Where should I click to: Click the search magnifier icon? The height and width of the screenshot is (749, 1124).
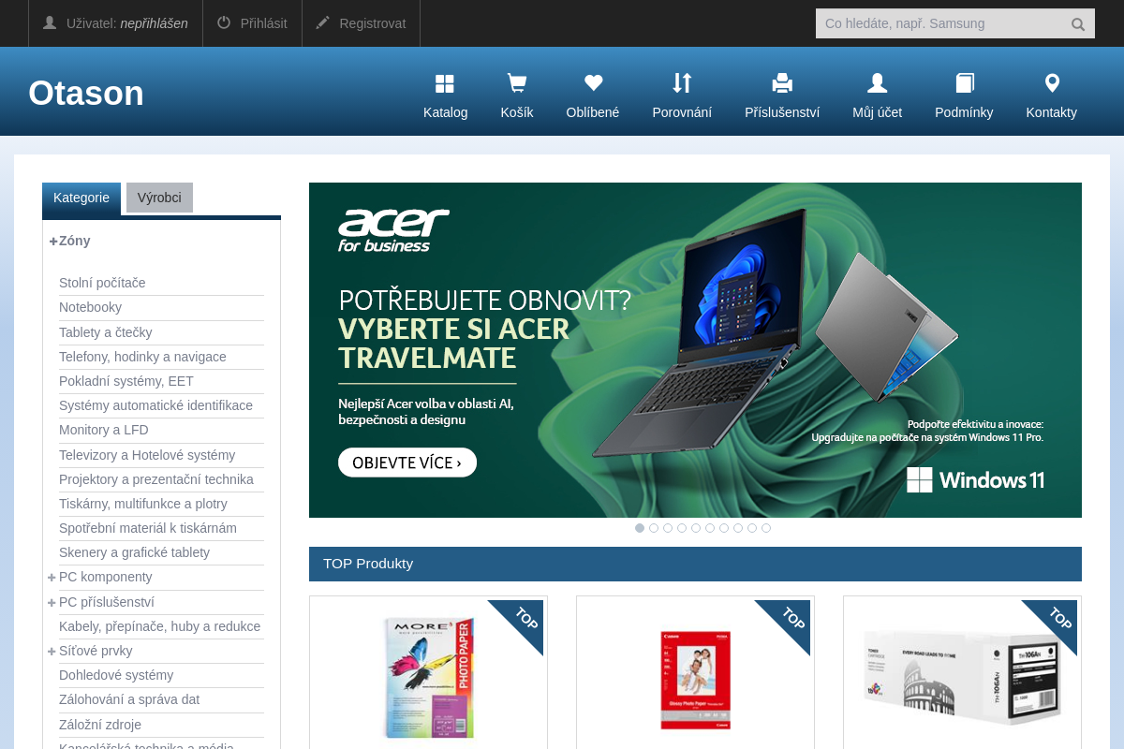[x=1078, y=24]
